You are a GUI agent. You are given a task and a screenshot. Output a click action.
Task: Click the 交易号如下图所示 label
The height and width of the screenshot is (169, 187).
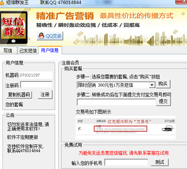pyautogui.click(x=93, y=112)
